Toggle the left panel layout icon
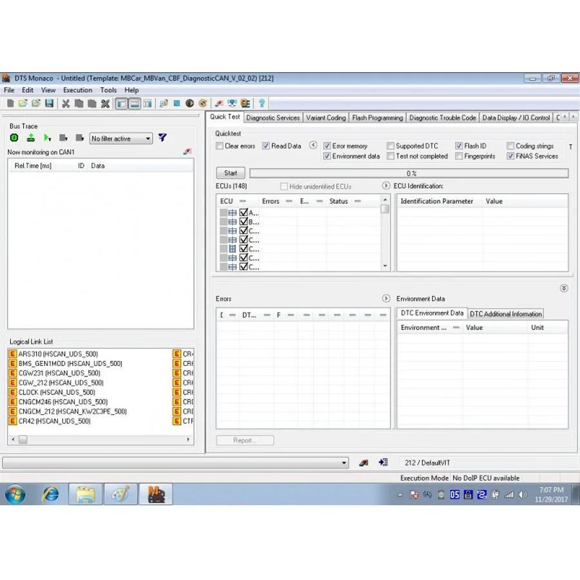This screenshot has height=580, width=580. coord(121,104)
